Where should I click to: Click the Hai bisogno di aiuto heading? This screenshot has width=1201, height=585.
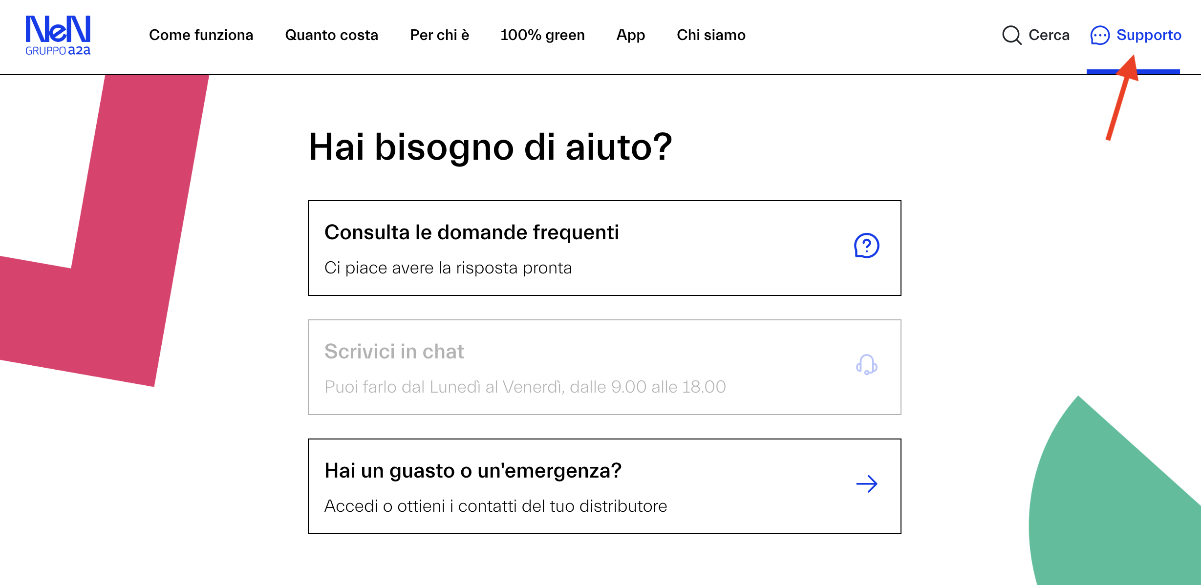(x=490, y=147)
